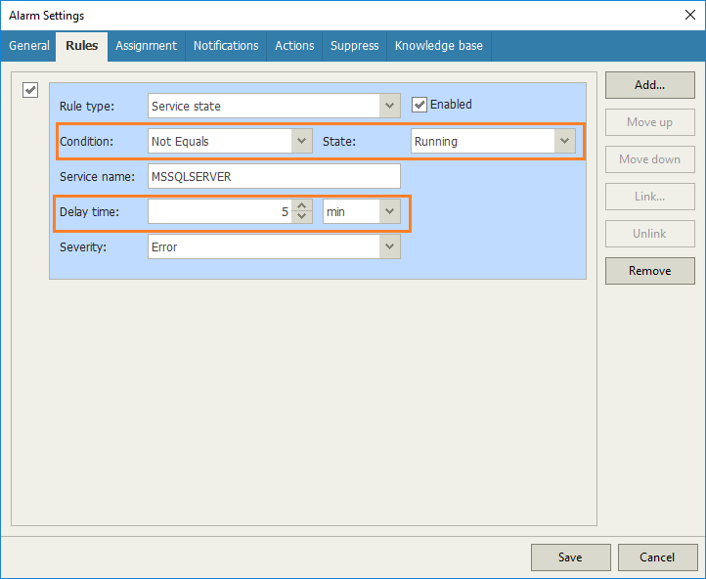Close the Alarm Settings window
The height and width of the screenshot is (579, 706).
pos(689,15)
